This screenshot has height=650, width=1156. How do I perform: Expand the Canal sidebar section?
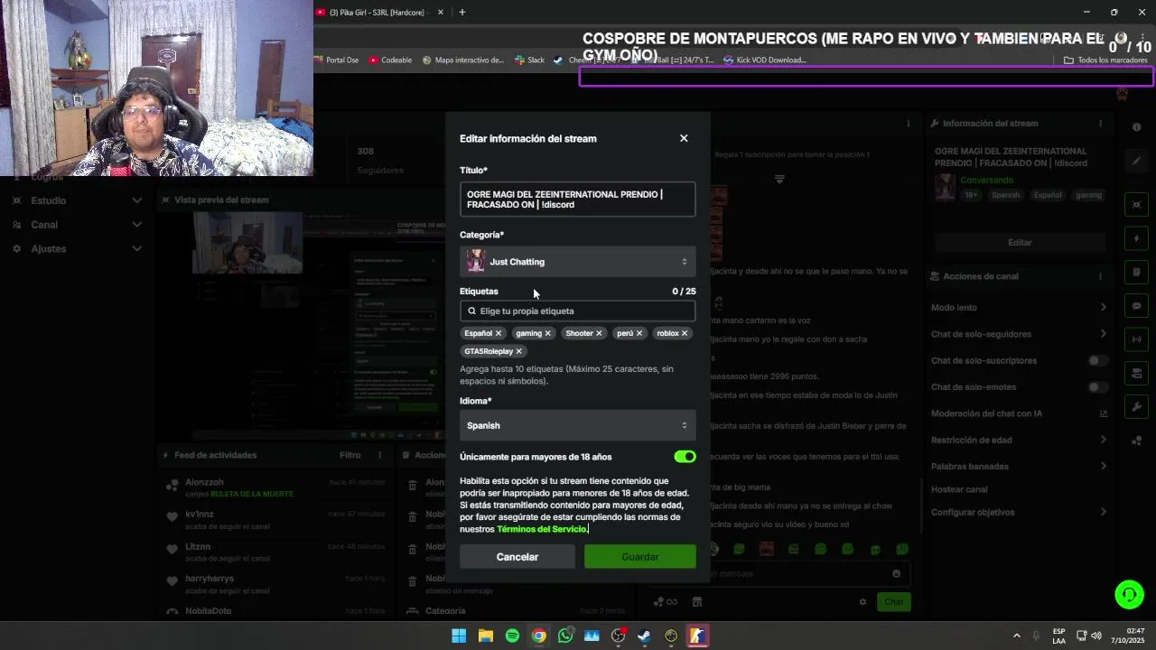(77, 225)
